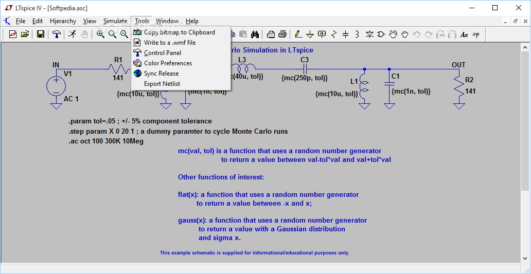Click the LTspice icon left of File
The width and height of the screenshot is (531, 274).
(x=7, y=21)
